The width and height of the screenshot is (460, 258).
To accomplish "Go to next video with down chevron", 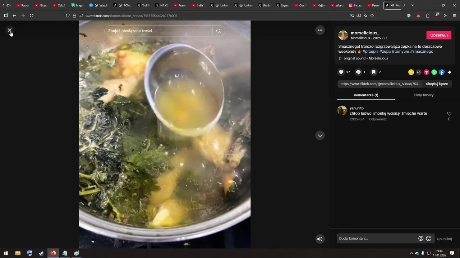I will pos(320,135).
